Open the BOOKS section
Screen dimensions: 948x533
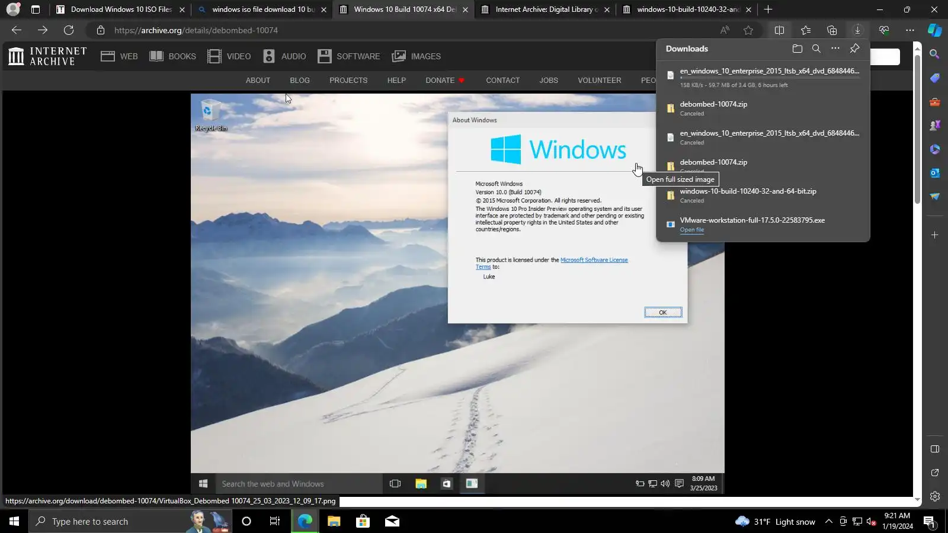coord(172,56)
